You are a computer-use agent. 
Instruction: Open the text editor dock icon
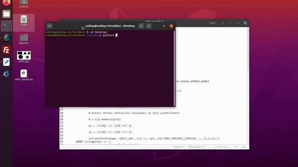(6, 62)
